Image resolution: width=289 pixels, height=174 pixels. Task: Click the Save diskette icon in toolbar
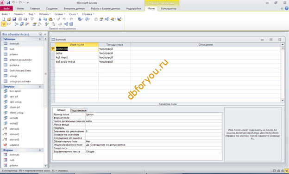click(x=14, y=19)
